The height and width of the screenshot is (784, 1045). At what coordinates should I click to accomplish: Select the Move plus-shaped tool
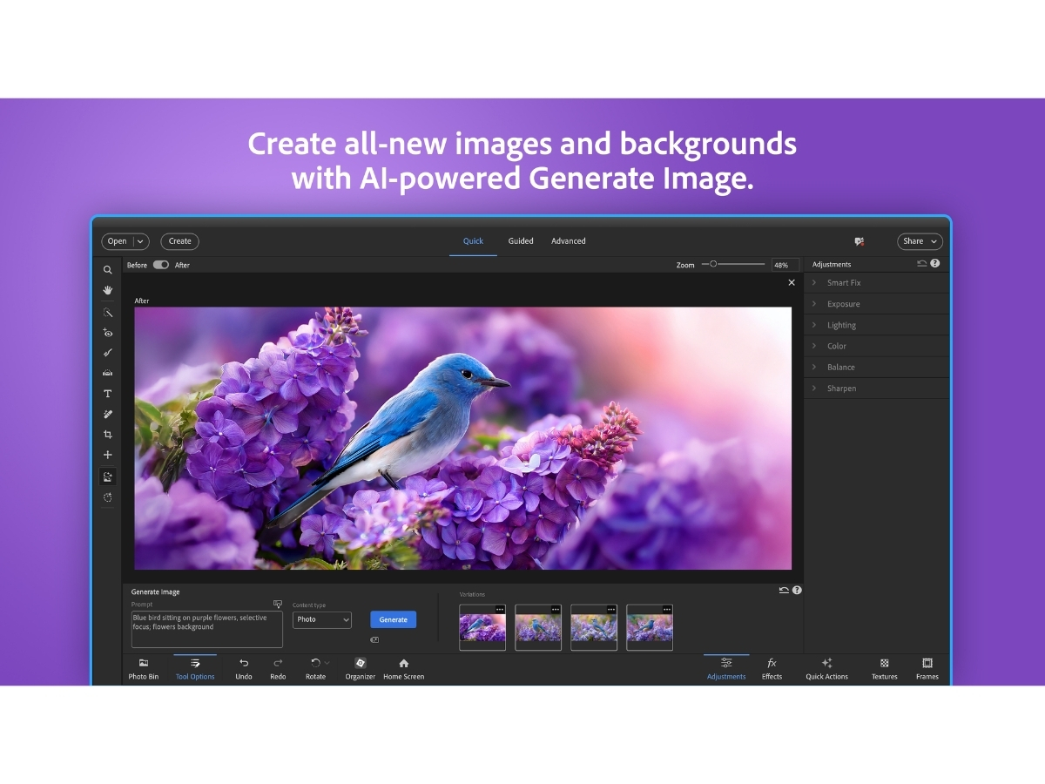click(x=108, y=455)
